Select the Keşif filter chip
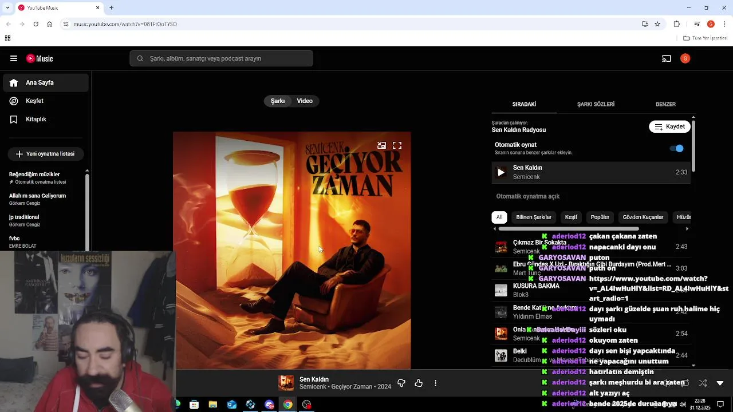Image resolution: width=733 pixels, height=412 pixels. [571, 217]
